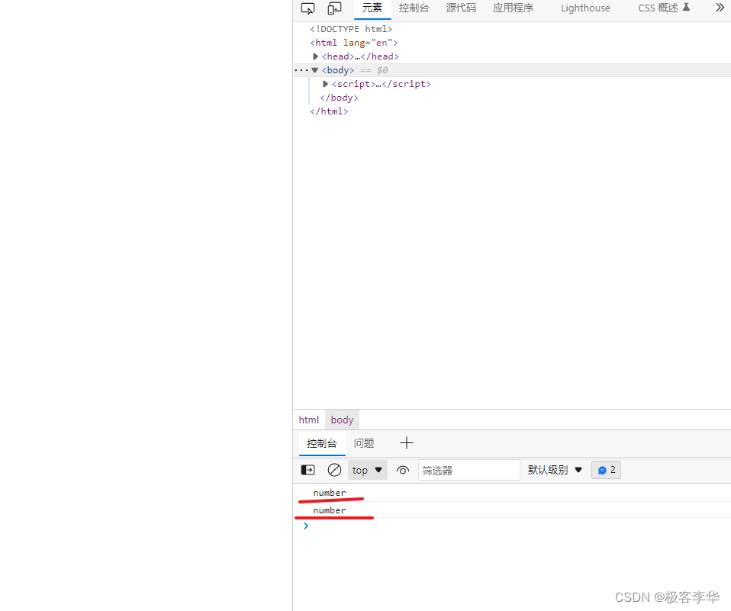
Task: Open the top context dropdown
Action: [367, 470]
